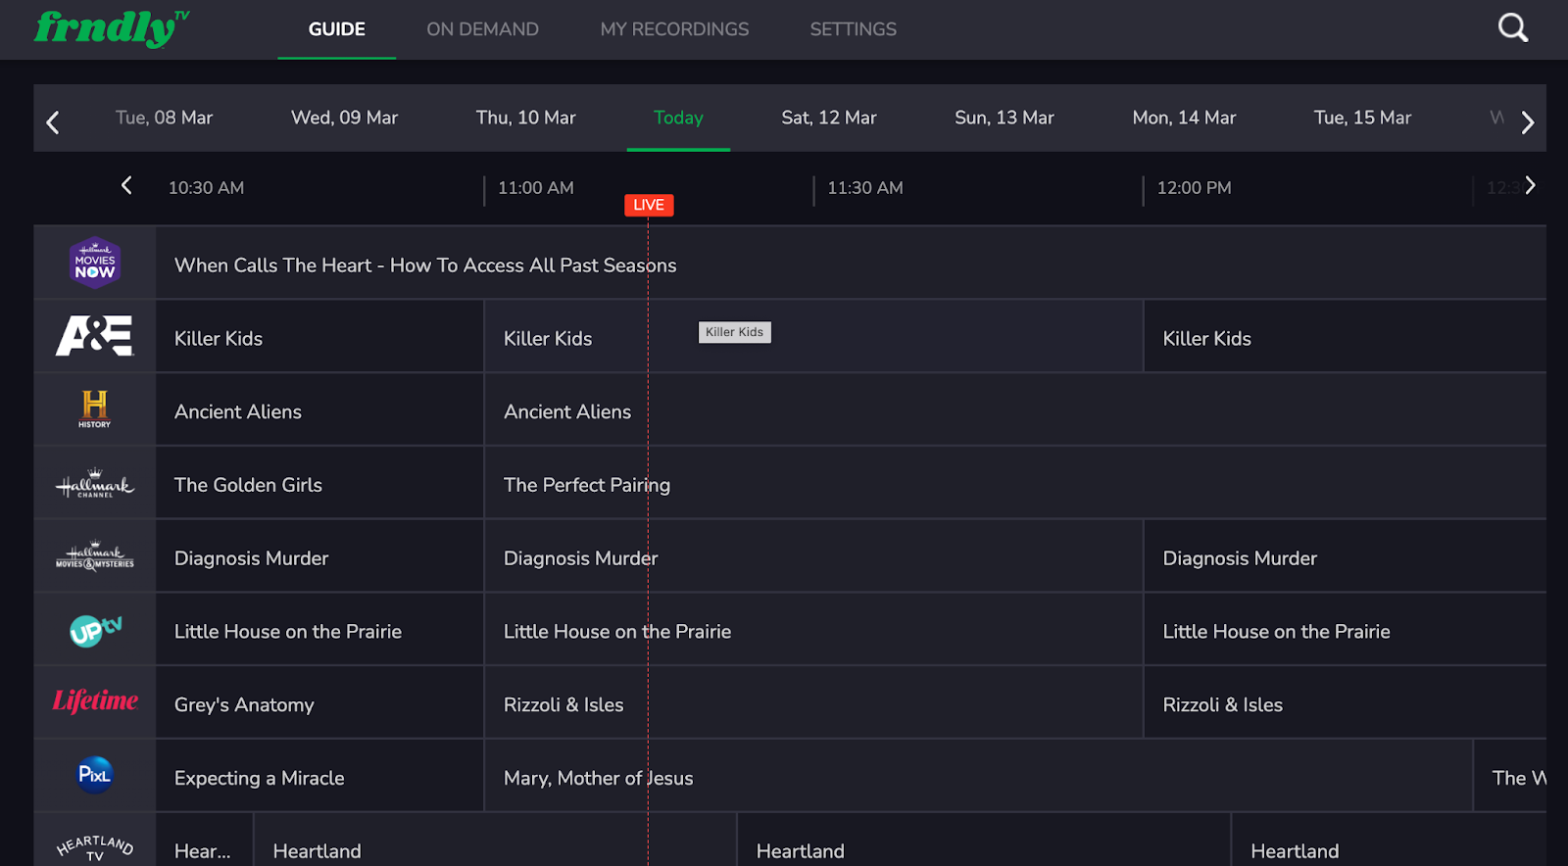Image resolution: width=1568 pixels, height=866 pixels.
Task: Select Sun, 13 Mar date
Action: point(1004,118)
